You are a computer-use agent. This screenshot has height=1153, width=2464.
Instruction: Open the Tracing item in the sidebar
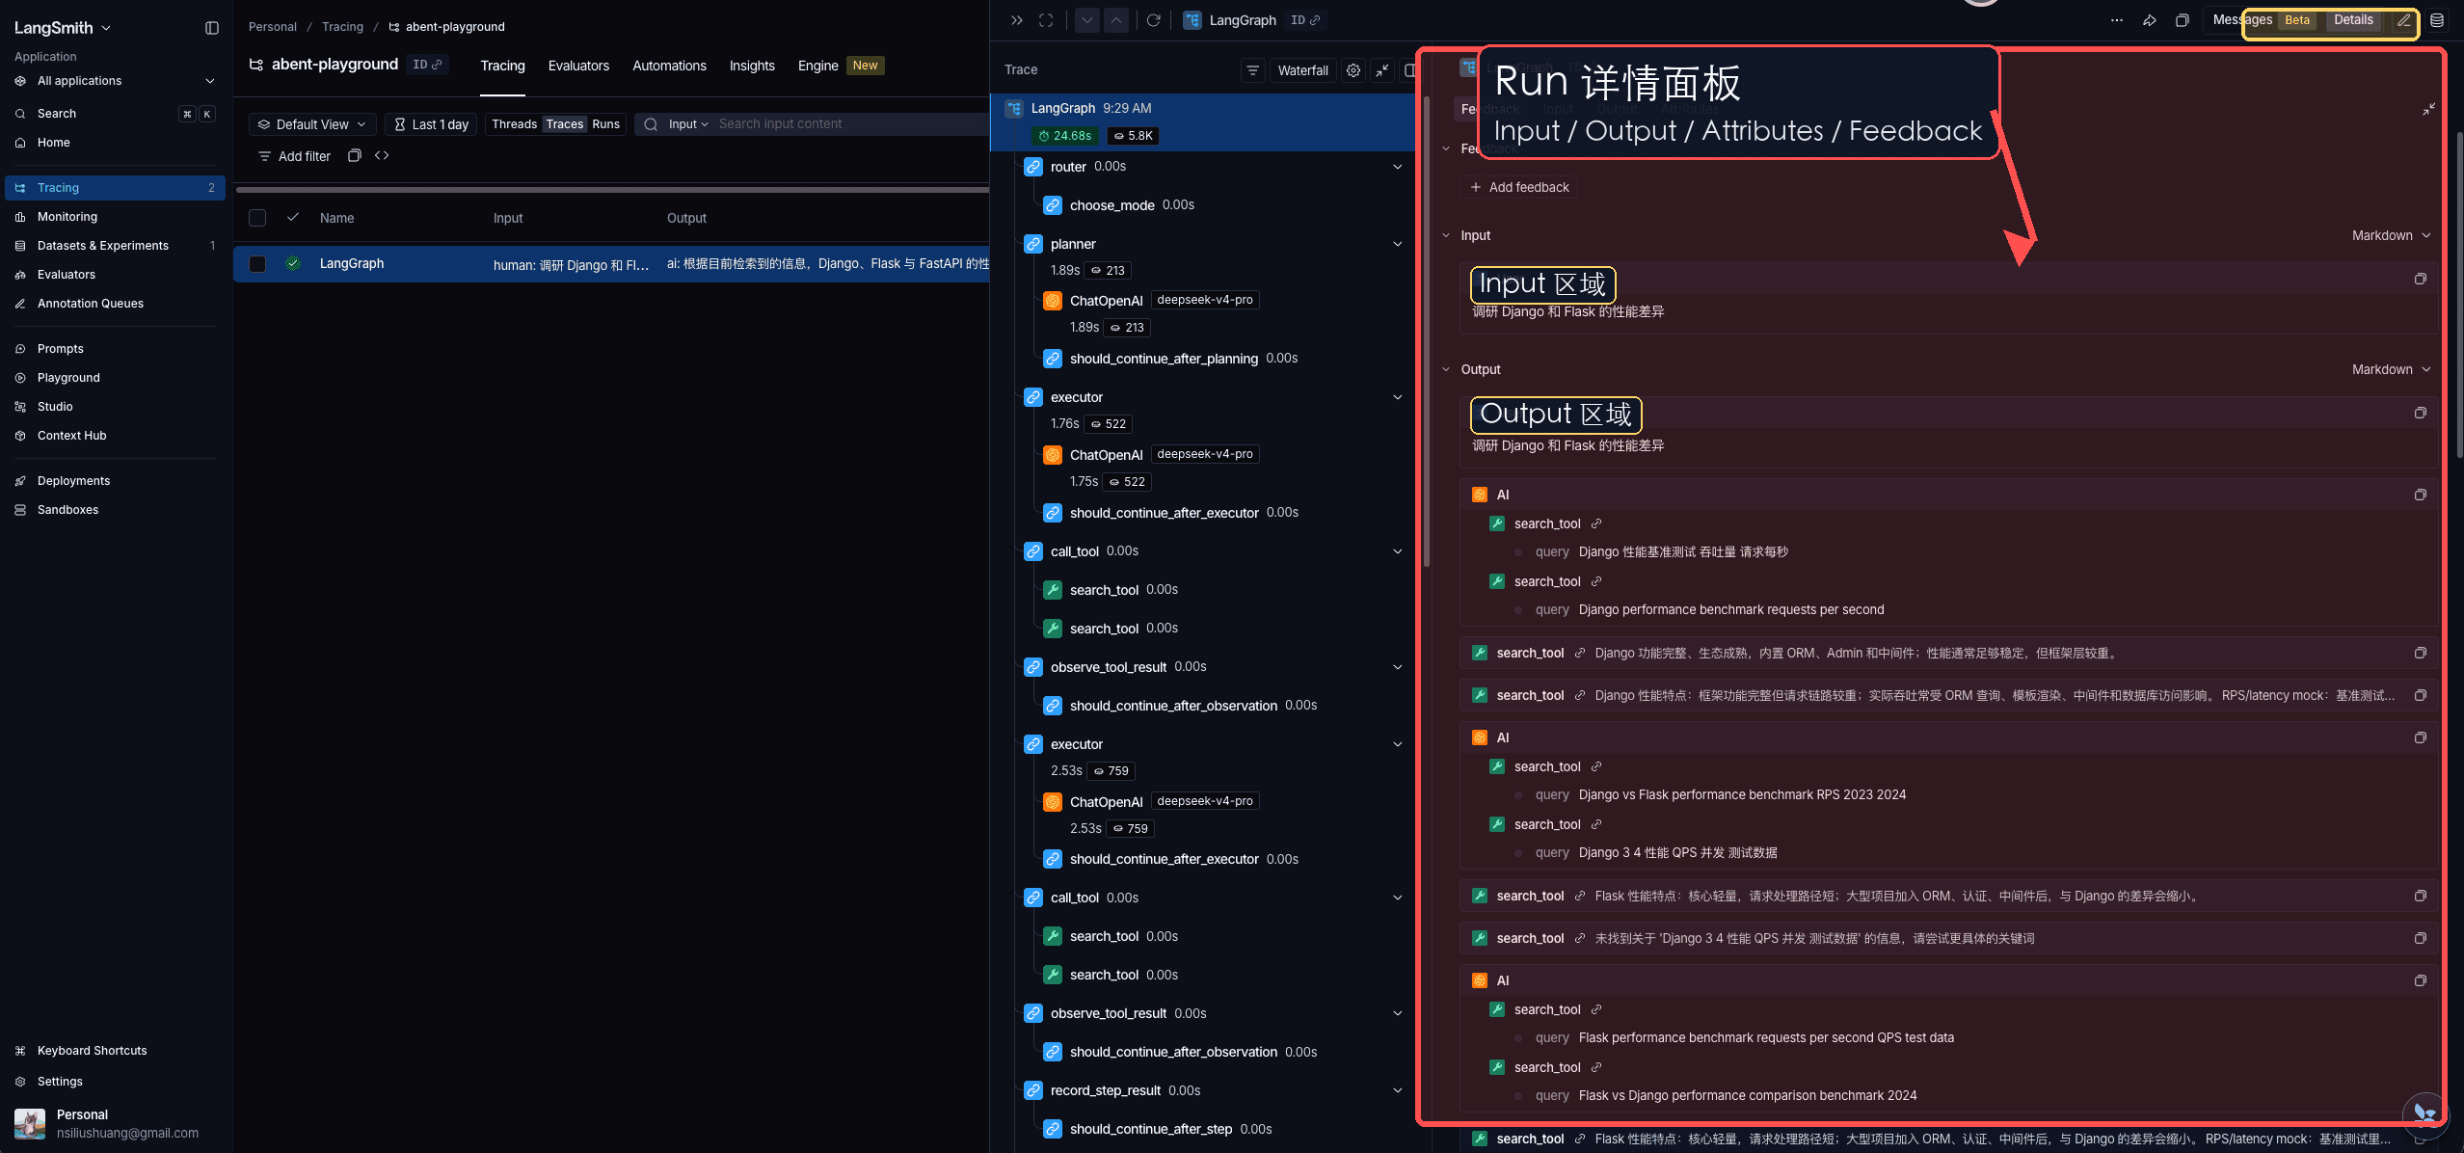click(115, 188)
